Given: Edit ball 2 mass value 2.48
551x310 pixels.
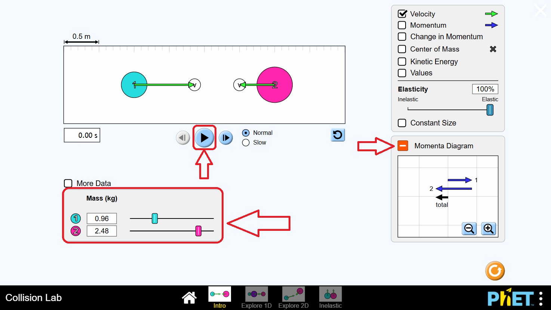Looking at the screenshot, I should tap(102, 231).
